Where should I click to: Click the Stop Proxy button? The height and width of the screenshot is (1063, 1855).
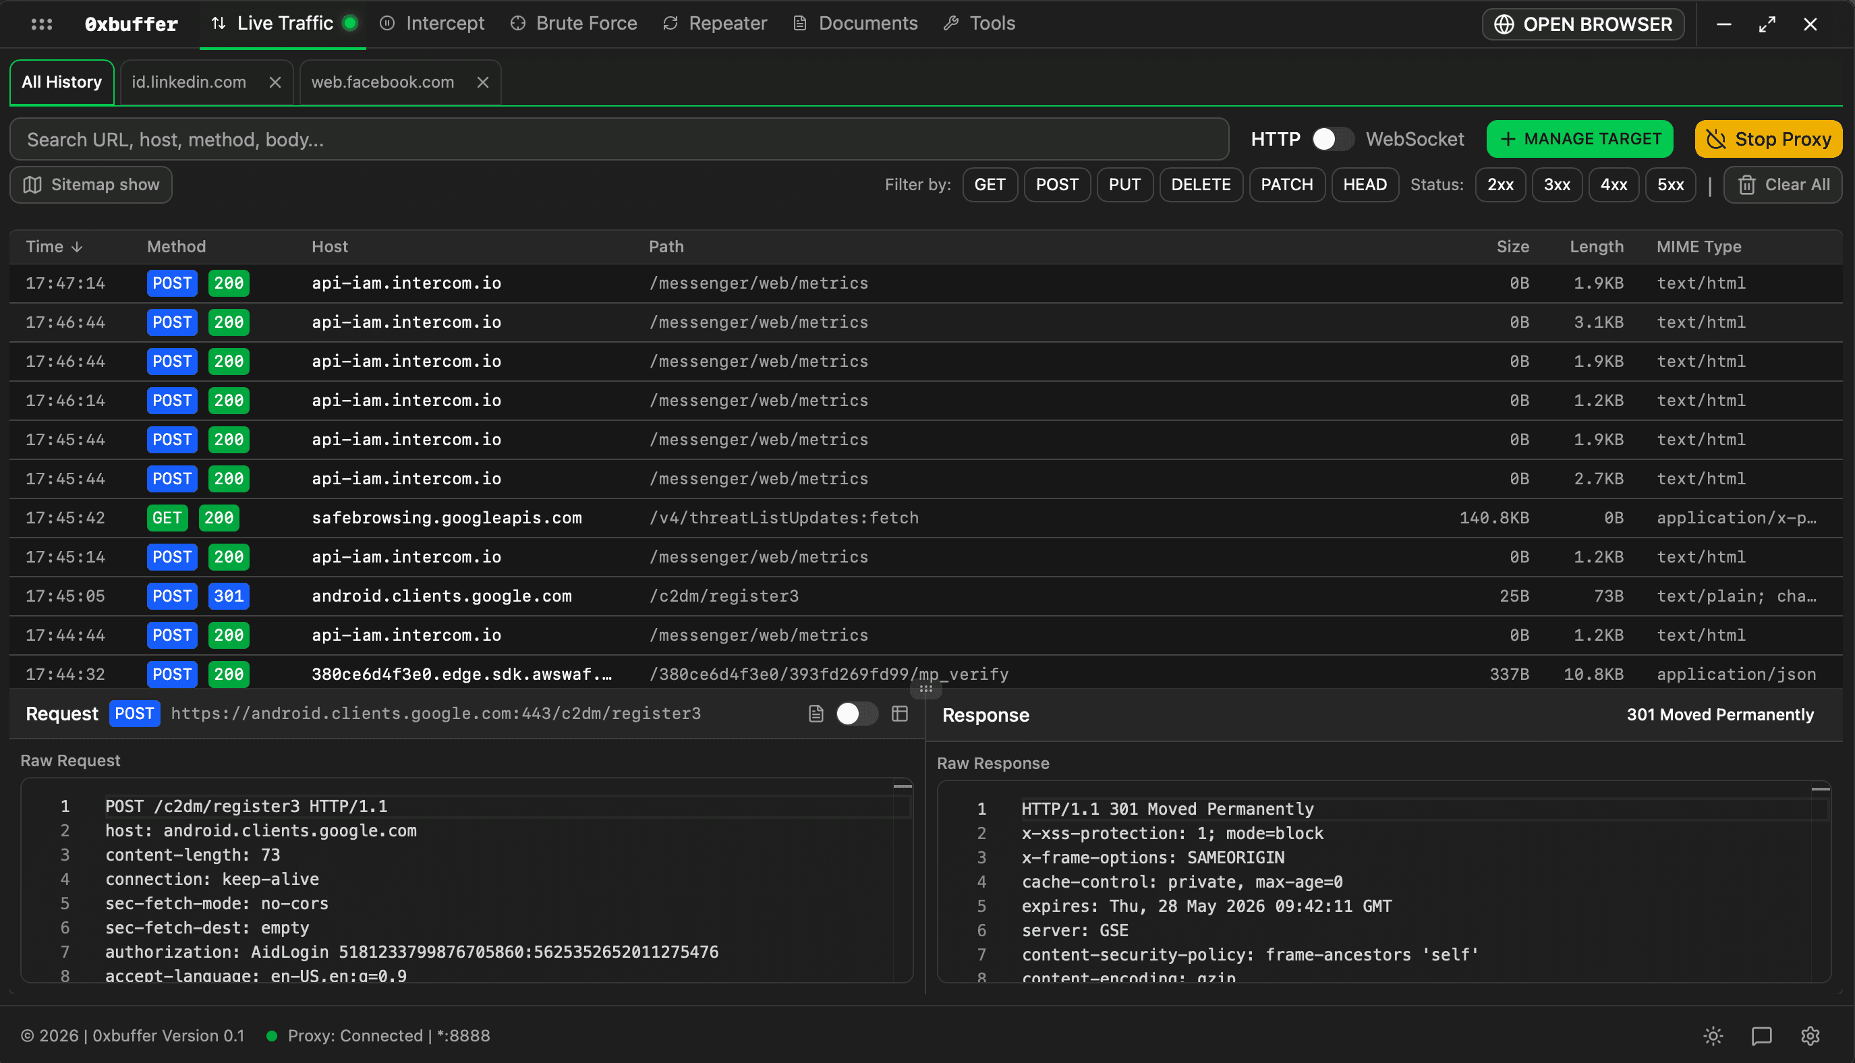pos(1768,140)
